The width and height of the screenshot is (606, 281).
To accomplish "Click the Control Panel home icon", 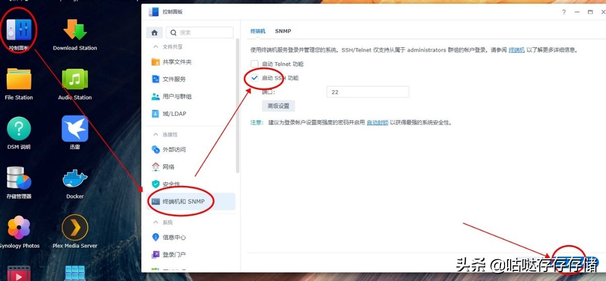I will pos(155,32).
